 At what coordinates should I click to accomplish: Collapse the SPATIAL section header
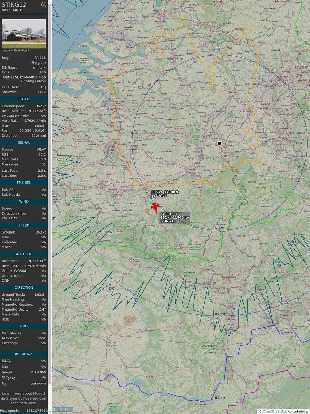(24, 99)
